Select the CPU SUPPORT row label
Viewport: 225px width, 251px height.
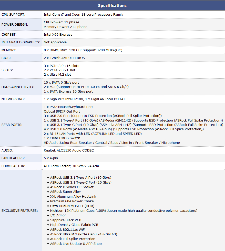tap(13, 15)
